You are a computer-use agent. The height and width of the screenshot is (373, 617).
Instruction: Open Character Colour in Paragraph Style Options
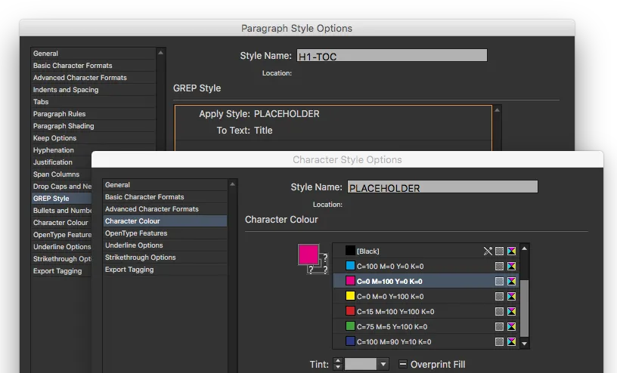pyautogui.click(x=61, y=223)
